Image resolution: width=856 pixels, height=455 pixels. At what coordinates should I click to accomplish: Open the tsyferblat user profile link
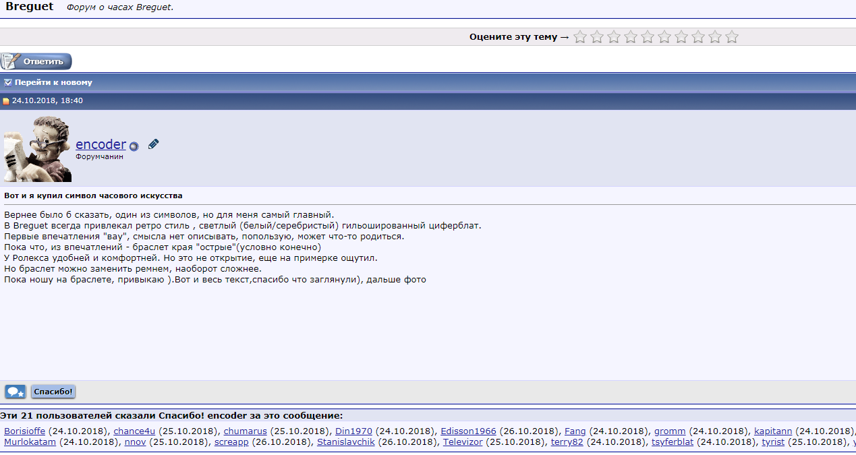[x=673, y=442]
